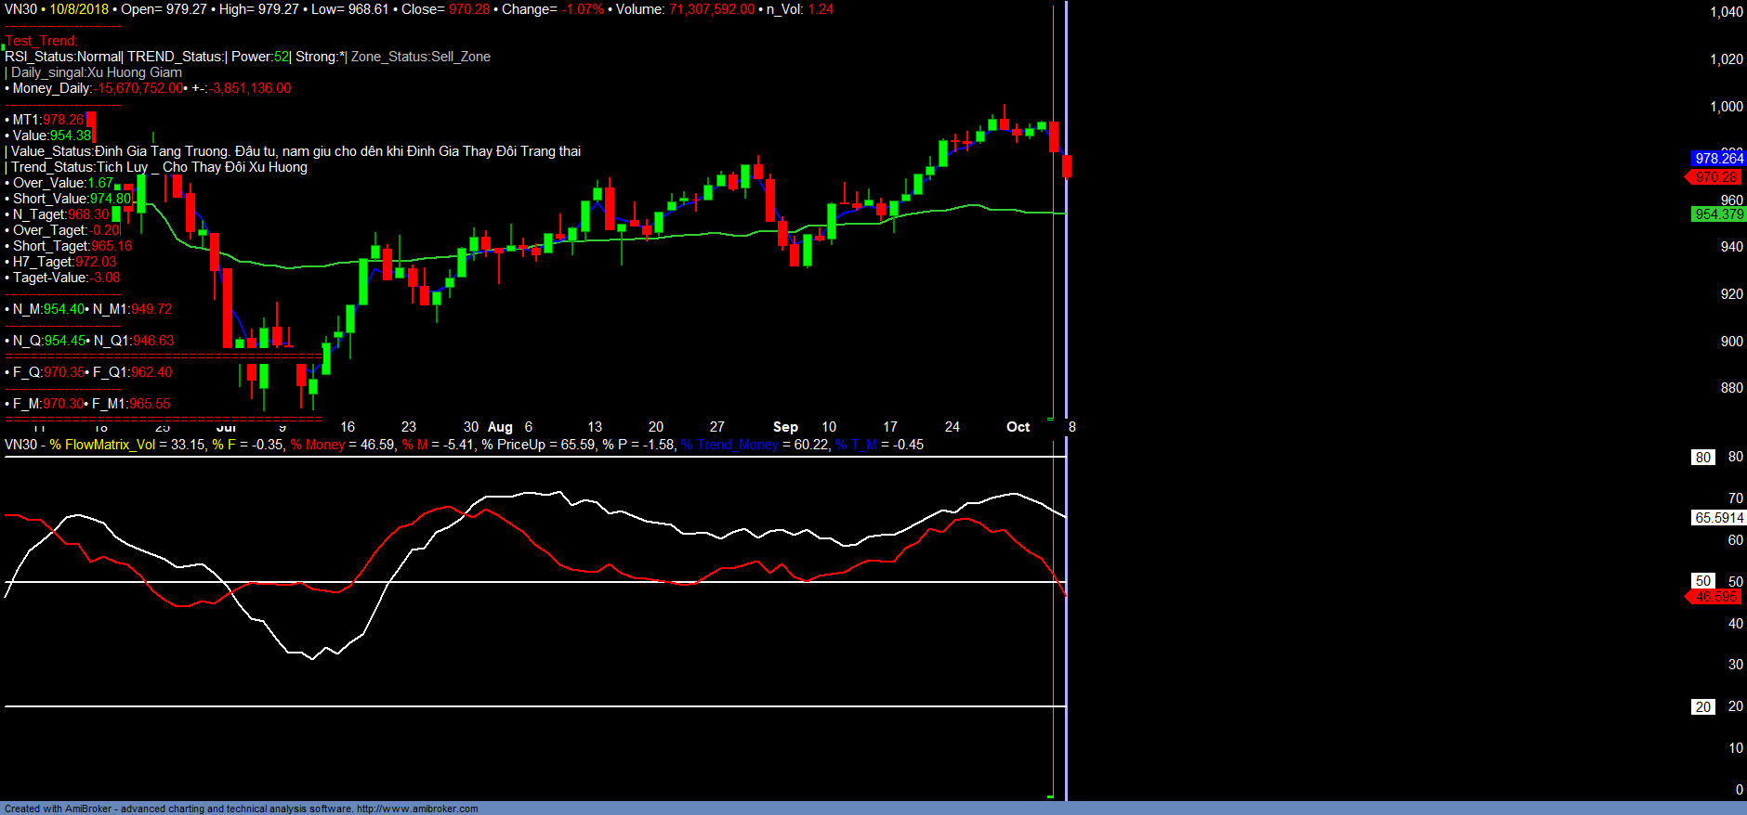Click the Daily_singal Xu Huong Giam text
This screenshot has height=815, width=1747.
[x=97, y=72]
